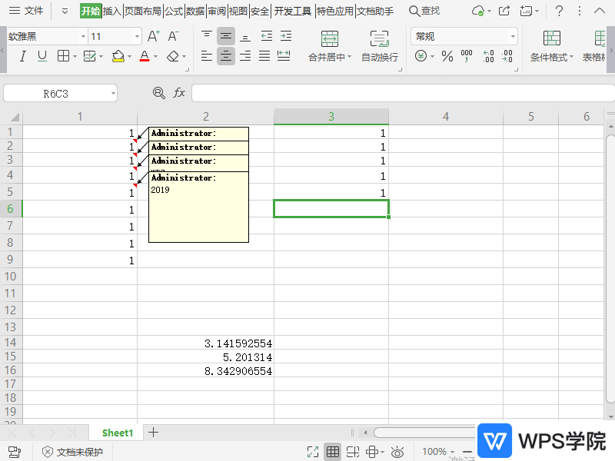Expand the font name dropdown 软雅黑
The width and height of the screenshot is (615, 461).
coord(81,36)
